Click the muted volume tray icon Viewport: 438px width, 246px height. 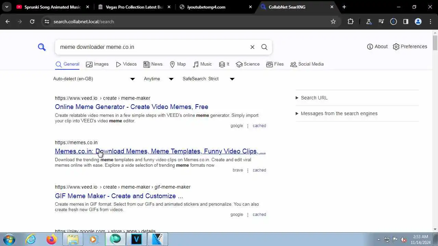[404, 240]
